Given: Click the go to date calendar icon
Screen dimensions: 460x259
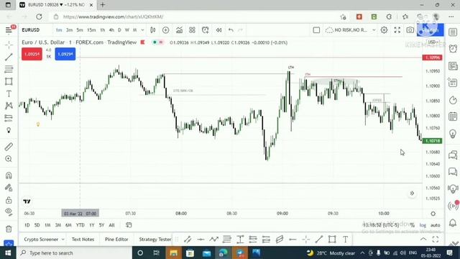Looking at the screenshot, I should pyautogui.click(x=129, y=225).
